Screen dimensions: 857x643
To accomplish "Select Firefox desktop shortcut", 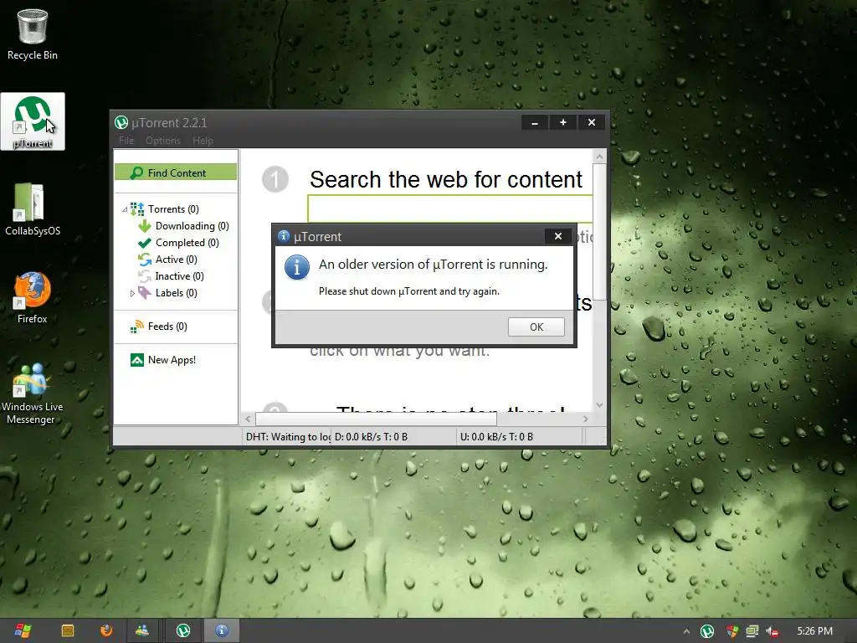I will pyautogui.click(x=33, y=297).
